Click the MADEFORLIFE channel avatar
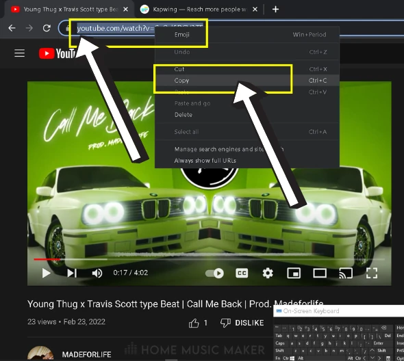Viewport: 404px width, 361px height. (40, 353)
